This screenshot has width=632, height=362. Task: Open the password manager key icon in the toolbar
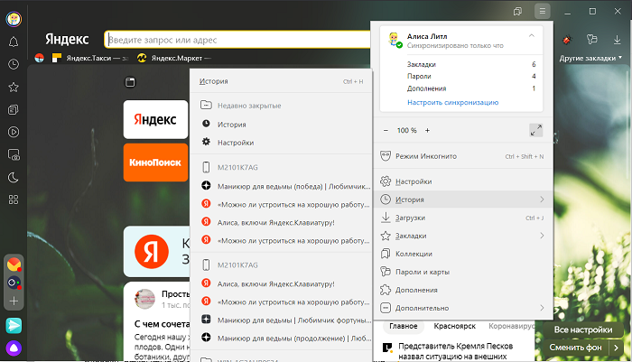591,39
